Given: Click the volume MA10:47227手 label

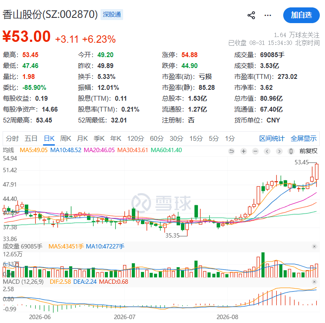Looking at the screenshot, I should pyautogui.click(x=105, y=246).
